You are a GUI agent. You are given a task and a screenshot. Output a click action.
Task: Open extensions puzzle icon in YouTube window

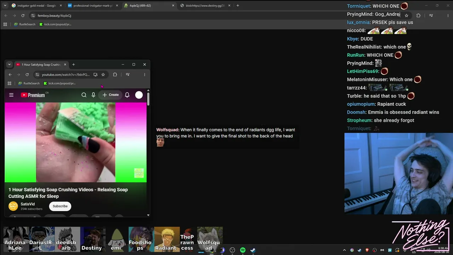tap(115, 74)
